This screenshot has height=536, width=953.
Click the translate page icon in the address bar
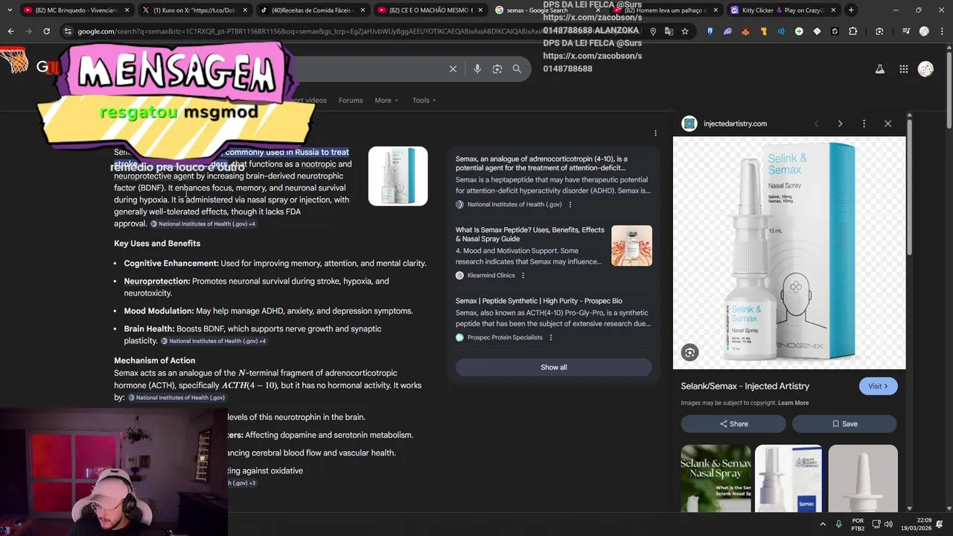click(x=669, y=31)
